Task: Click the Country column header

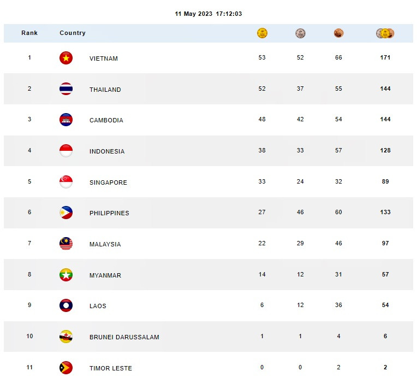Action: (73, 33)
